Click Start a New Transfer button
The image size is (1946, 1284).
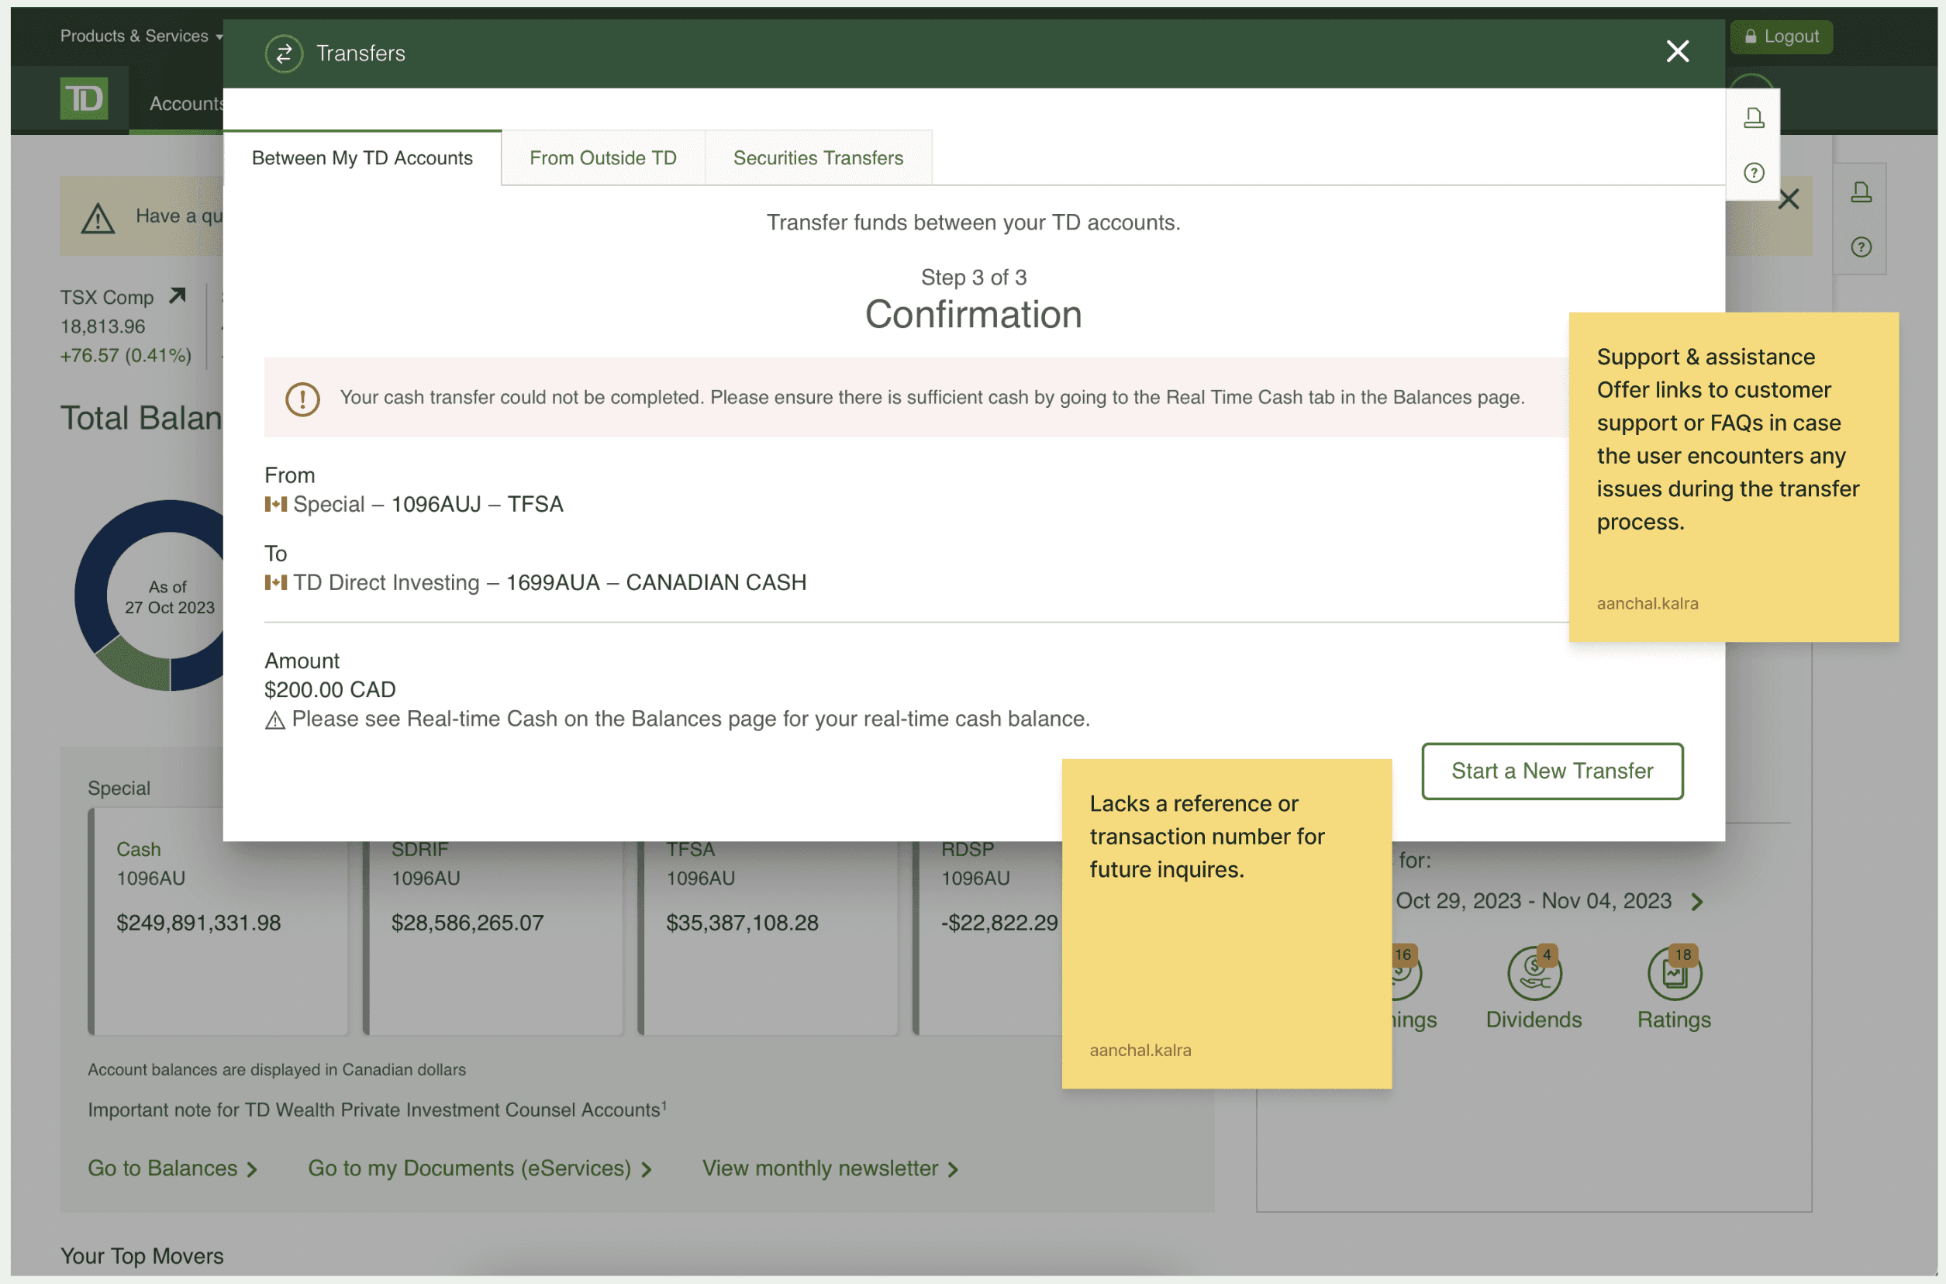(x=1551, y=771)
